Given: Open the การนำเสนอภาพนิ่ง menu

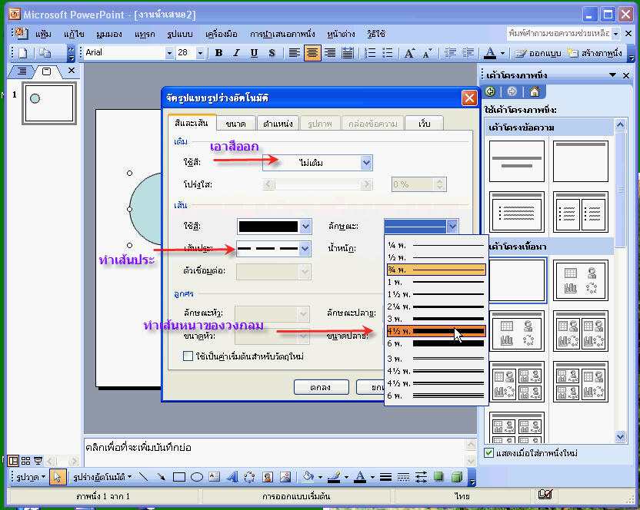Looking at the screenshot, I should [282, 34].
